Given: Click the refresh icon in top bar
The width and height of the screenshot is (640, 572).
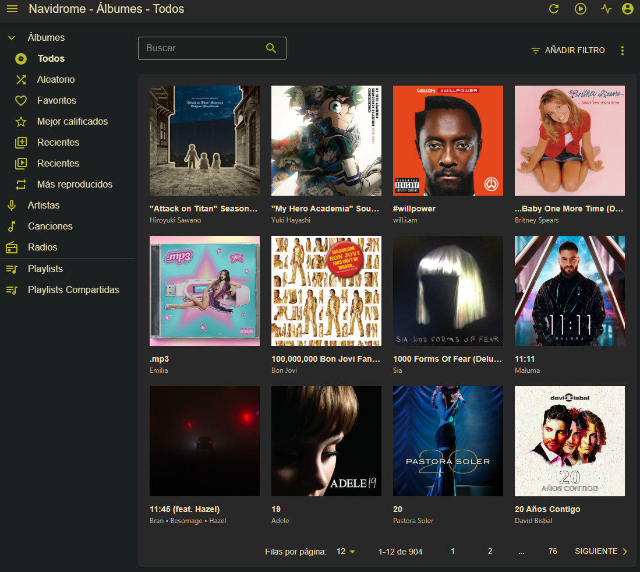Looking at the screenshot, I should tap(554, 9).
